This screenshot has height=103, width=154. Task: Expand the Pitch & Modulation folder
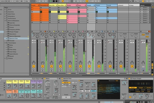5,21
